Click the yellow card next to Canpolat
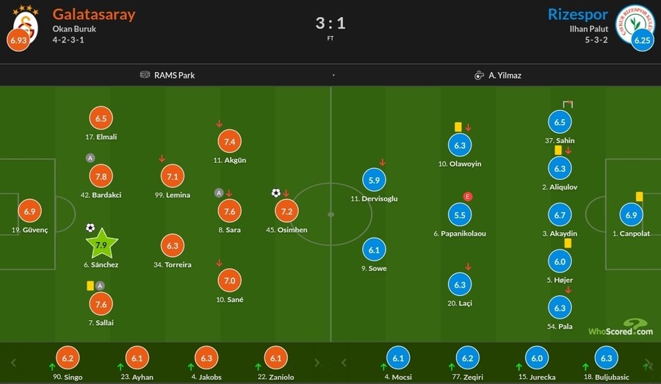Screen dimensions: 661x384 click(639, 197)
